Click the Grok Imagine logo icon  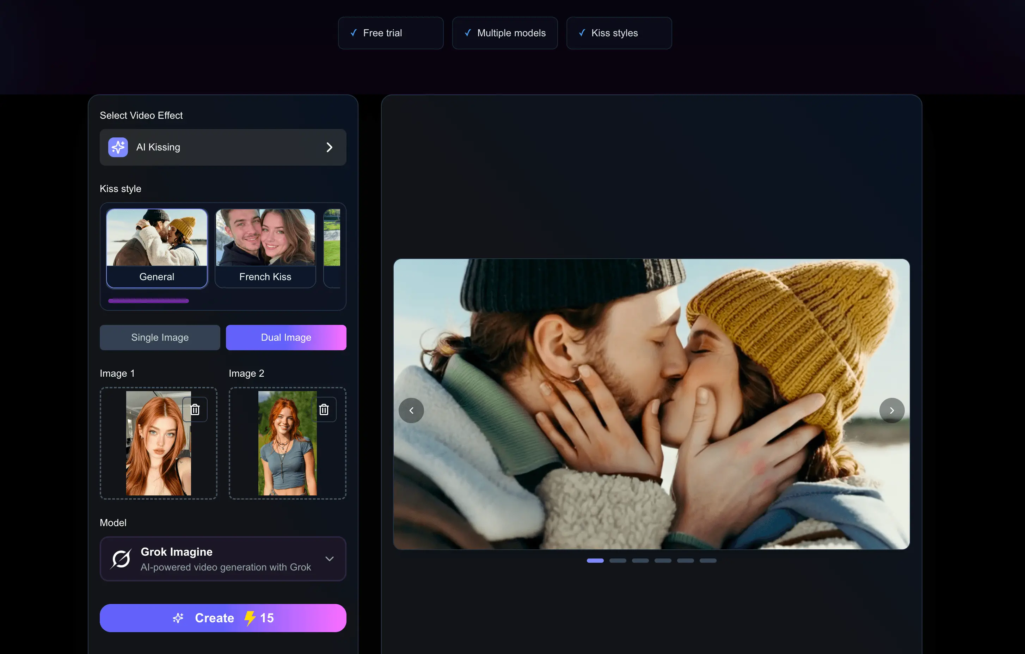click(x=121, y=559)
